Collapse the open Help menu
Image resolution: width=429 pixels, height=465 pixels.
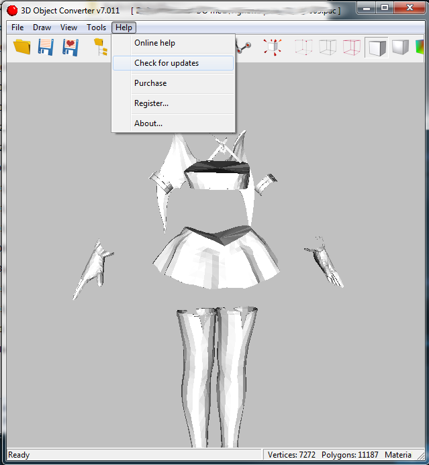124,28
